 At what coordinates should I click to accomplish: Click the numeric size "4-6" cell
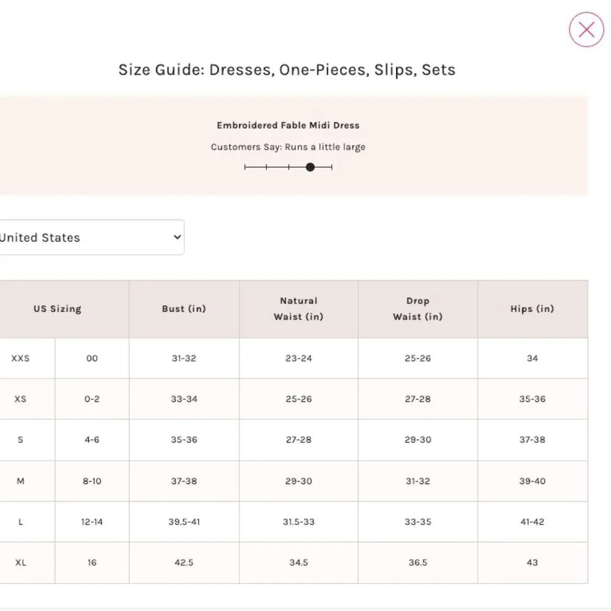(x=92, y=439)
